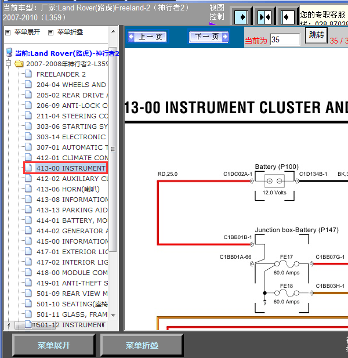The image size is (348, 358).
Task: Click tree panel scroll down arrow
Action: click(x=113, y=315)
